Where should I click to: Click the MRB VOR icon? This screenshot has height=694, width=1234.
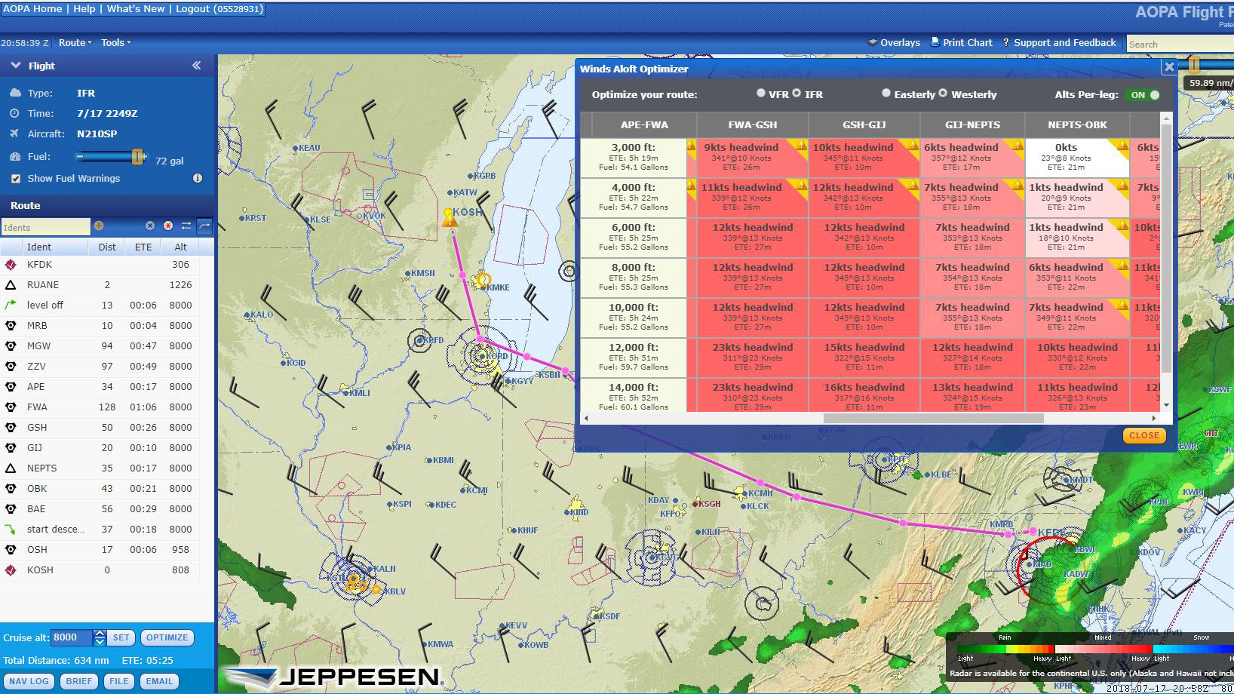(x=11, y=326)
